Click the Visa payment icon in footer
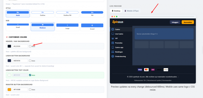 pos(140,70)
